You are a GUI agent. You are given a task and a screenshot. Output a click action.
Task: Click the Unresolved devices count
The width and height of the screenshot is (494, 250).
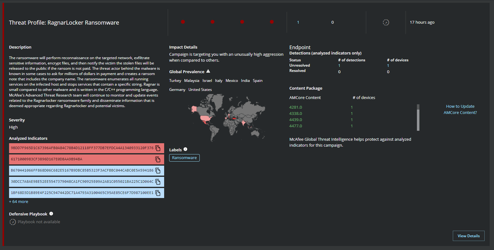click(x=388, y=66)
